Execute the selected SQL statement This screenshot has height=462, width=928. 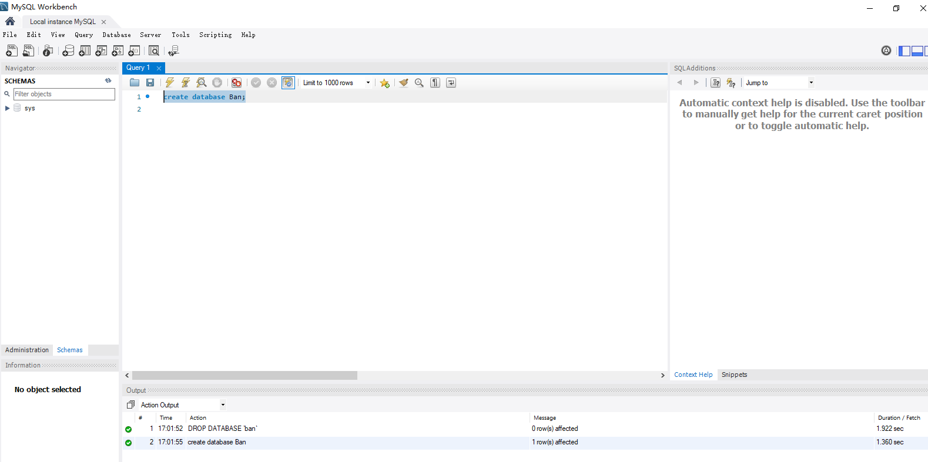170,83
